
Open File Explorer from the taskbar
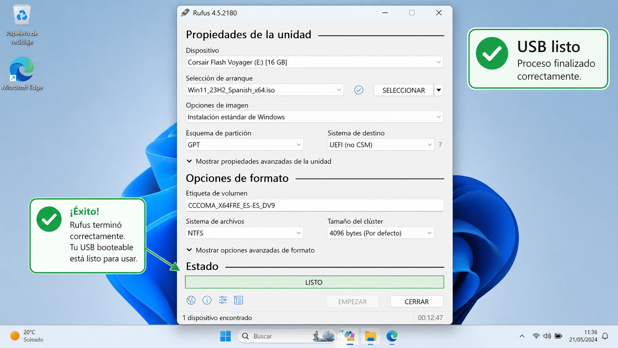(x=370, y=336)
